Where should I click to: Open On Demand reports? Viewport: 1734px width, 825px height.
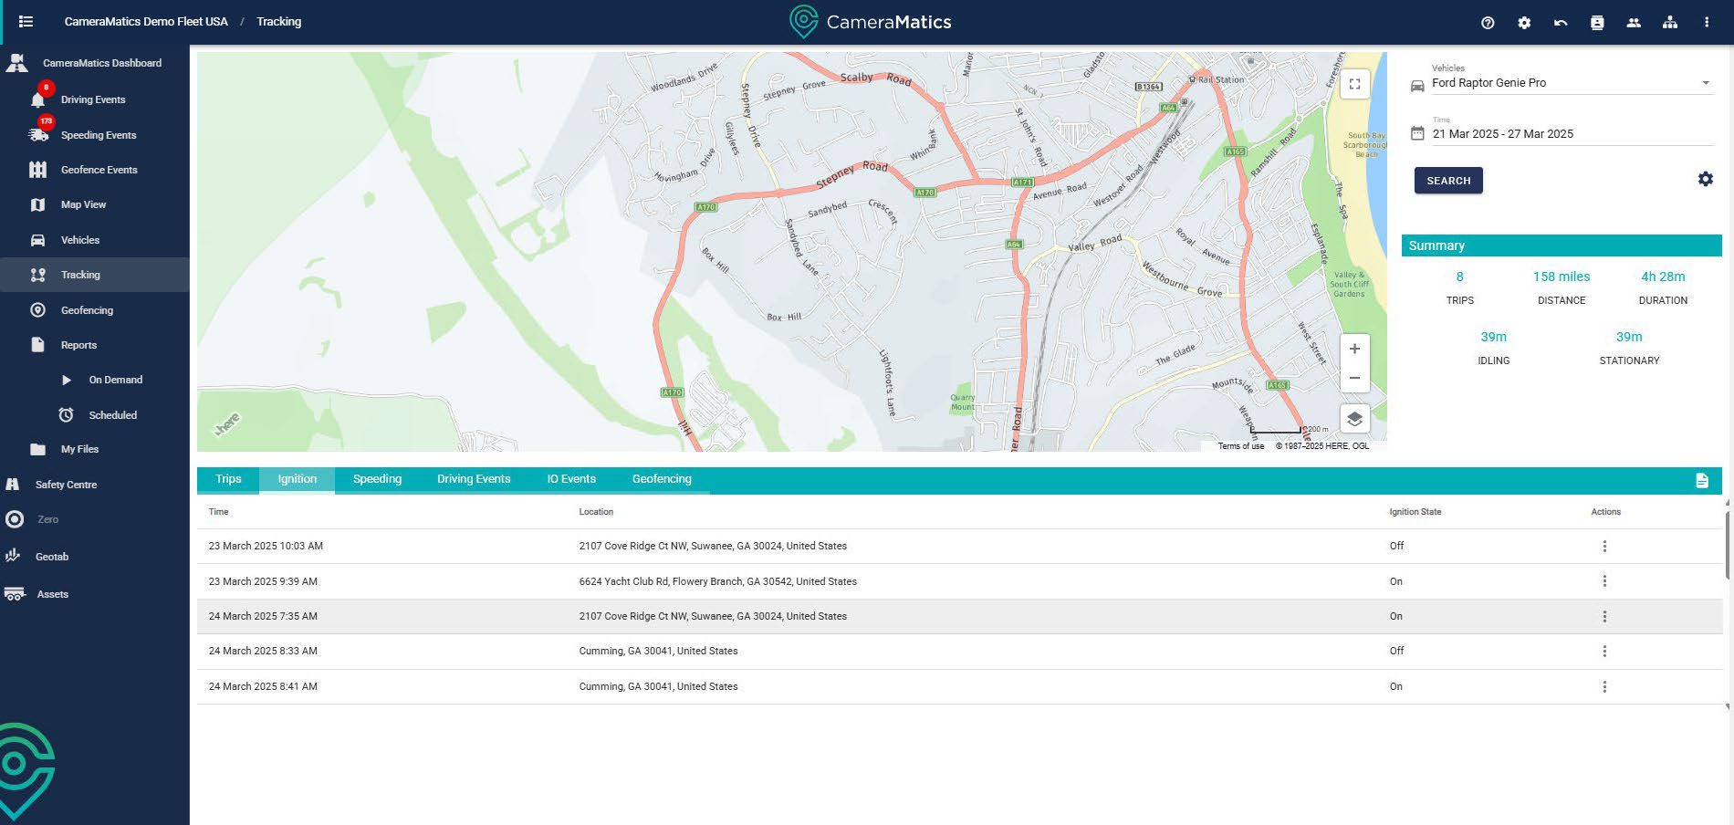click(115, 380)
